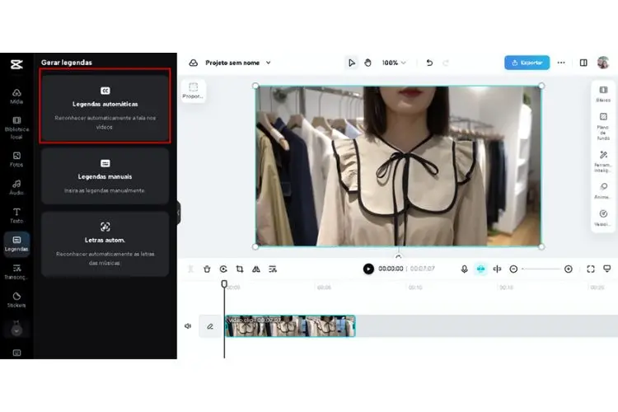Viewport: 618px width, 412px height.
Task: Open the Texto sidebar tab
Action: (x=16, y=216)
